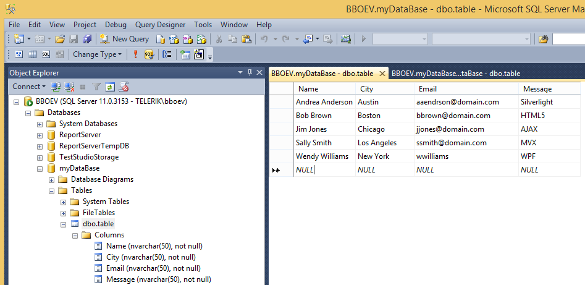Click the Add New Derived Table icon
Screen dimensions: 585x285
tap(199, 54)
